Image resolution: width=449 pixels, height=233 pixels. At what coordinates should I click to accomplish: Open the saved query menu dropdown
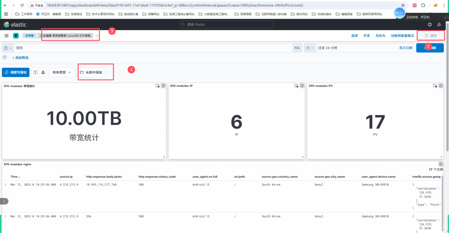(x=7, y=48)
